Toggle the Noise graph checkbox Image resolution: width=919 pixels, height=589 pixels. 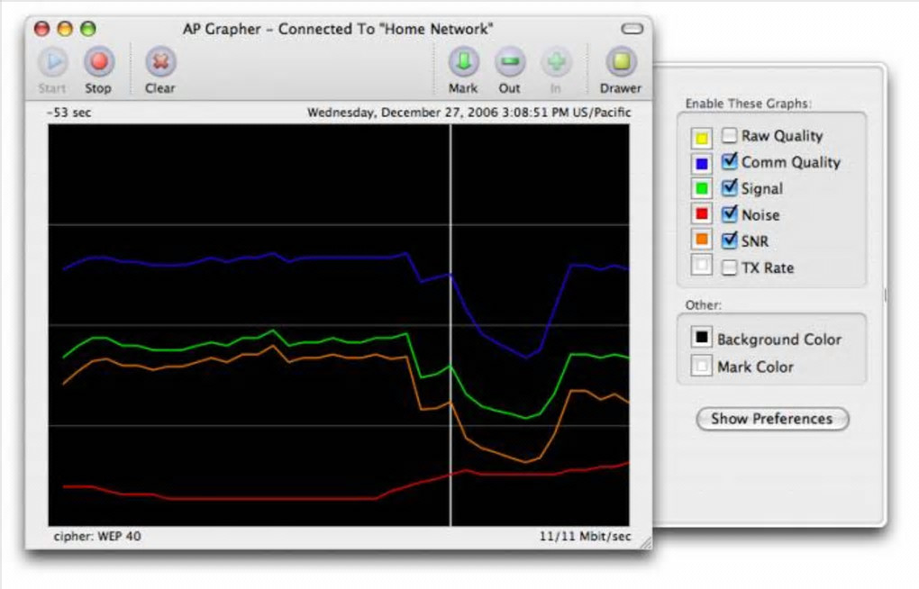point(729,214)
